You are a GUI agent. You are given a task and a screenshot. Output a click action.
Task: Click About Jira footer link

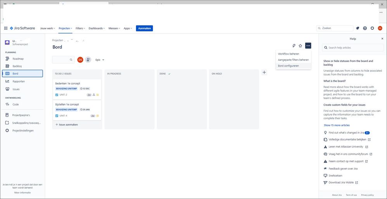click(337, 195)
